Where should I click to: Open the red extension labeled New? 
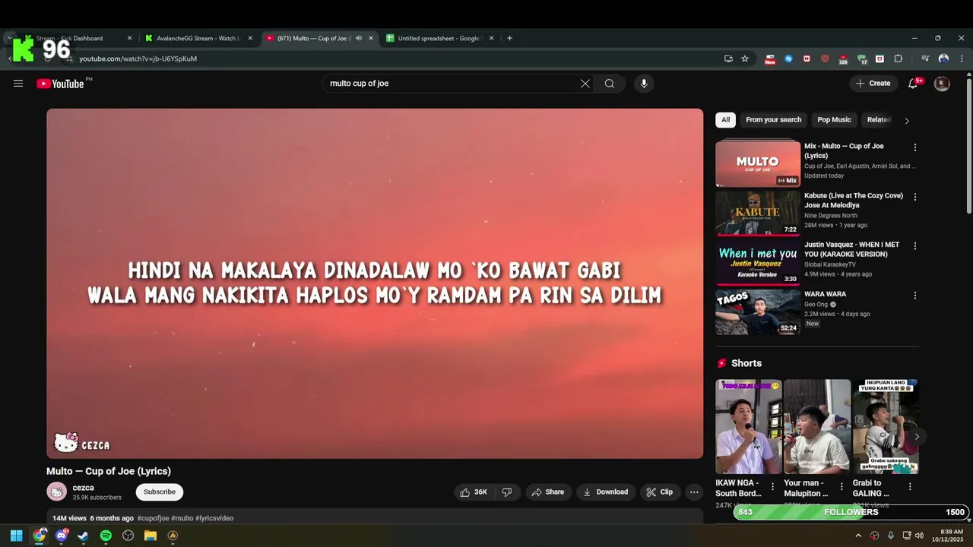coord(770,59)
